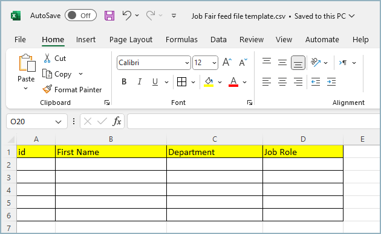381x234 pixels.
Task: Go to the Data tab
Action: [x=218, y=39]
